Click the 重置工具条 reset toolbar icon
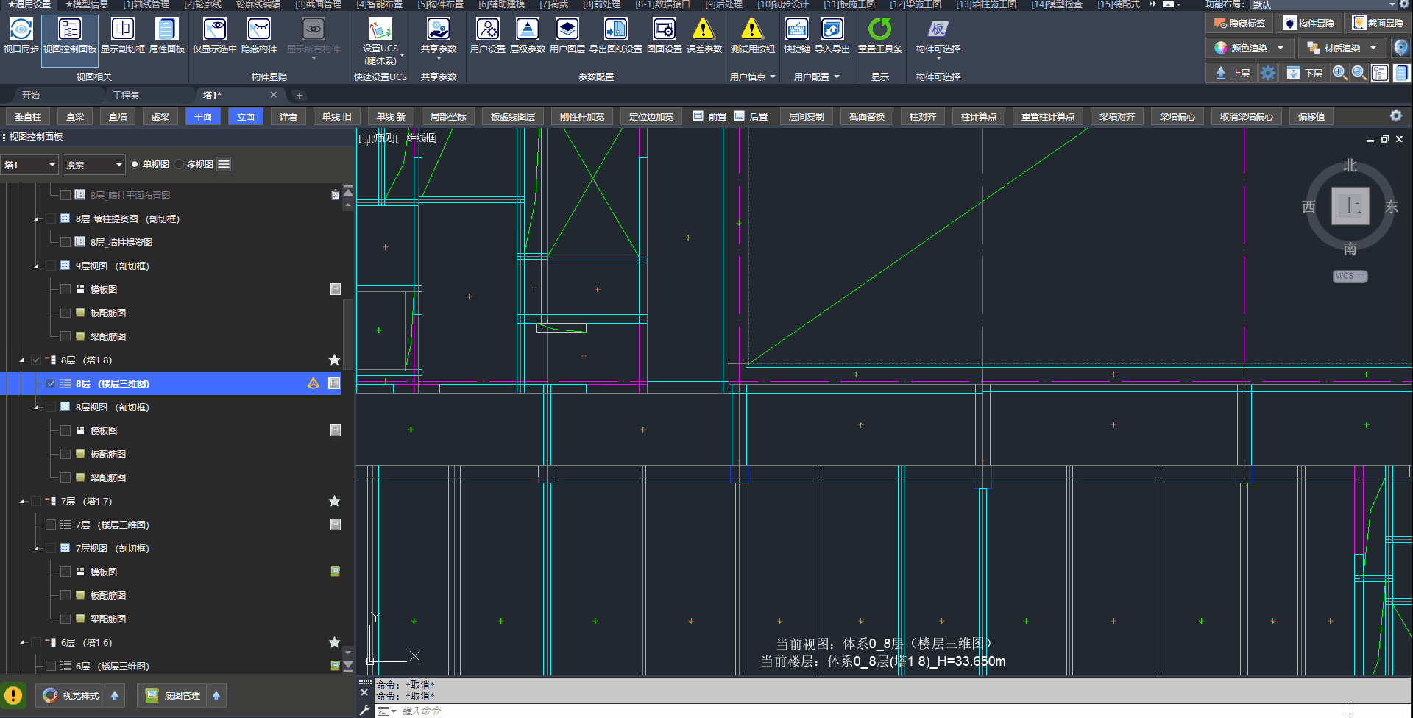Image resolution: width=1413 pixels, height=718 pixels. (879, 30)
